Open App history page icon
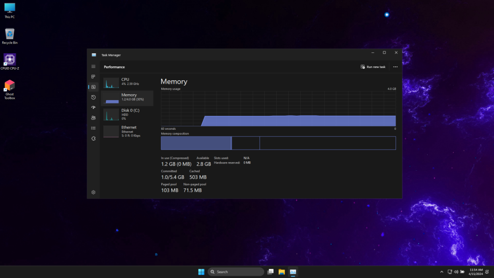 click(x=93, y=97)
